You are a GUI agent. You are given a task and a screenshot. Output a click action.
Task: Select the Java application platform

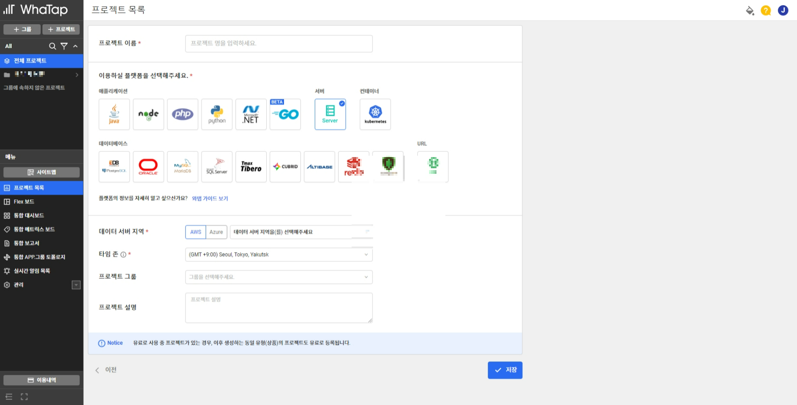click(x=114, y=114)
